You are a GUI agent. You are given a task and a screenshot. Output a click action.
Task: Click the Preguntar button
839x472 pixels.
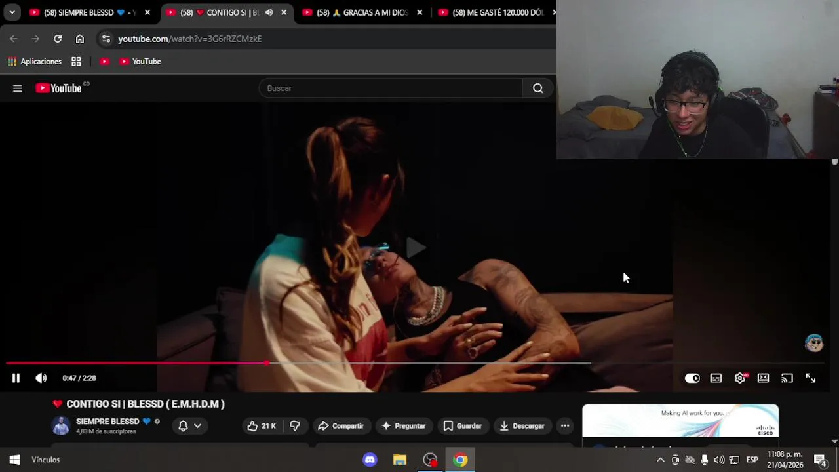[x=403, y=426]
